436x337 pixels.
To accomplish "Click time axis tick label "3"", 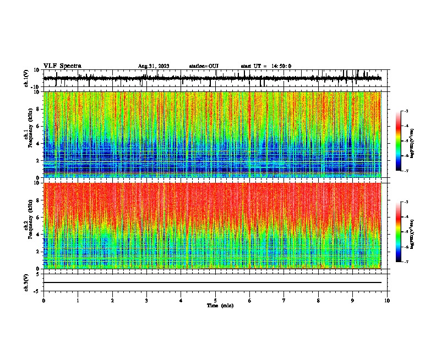I will point(146,301).
